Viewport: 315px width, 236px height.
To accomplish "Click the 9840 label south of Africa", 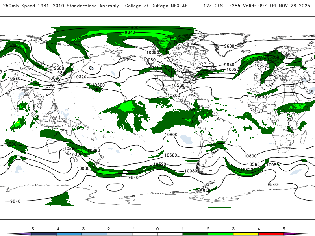I will [x=272, y=184].
